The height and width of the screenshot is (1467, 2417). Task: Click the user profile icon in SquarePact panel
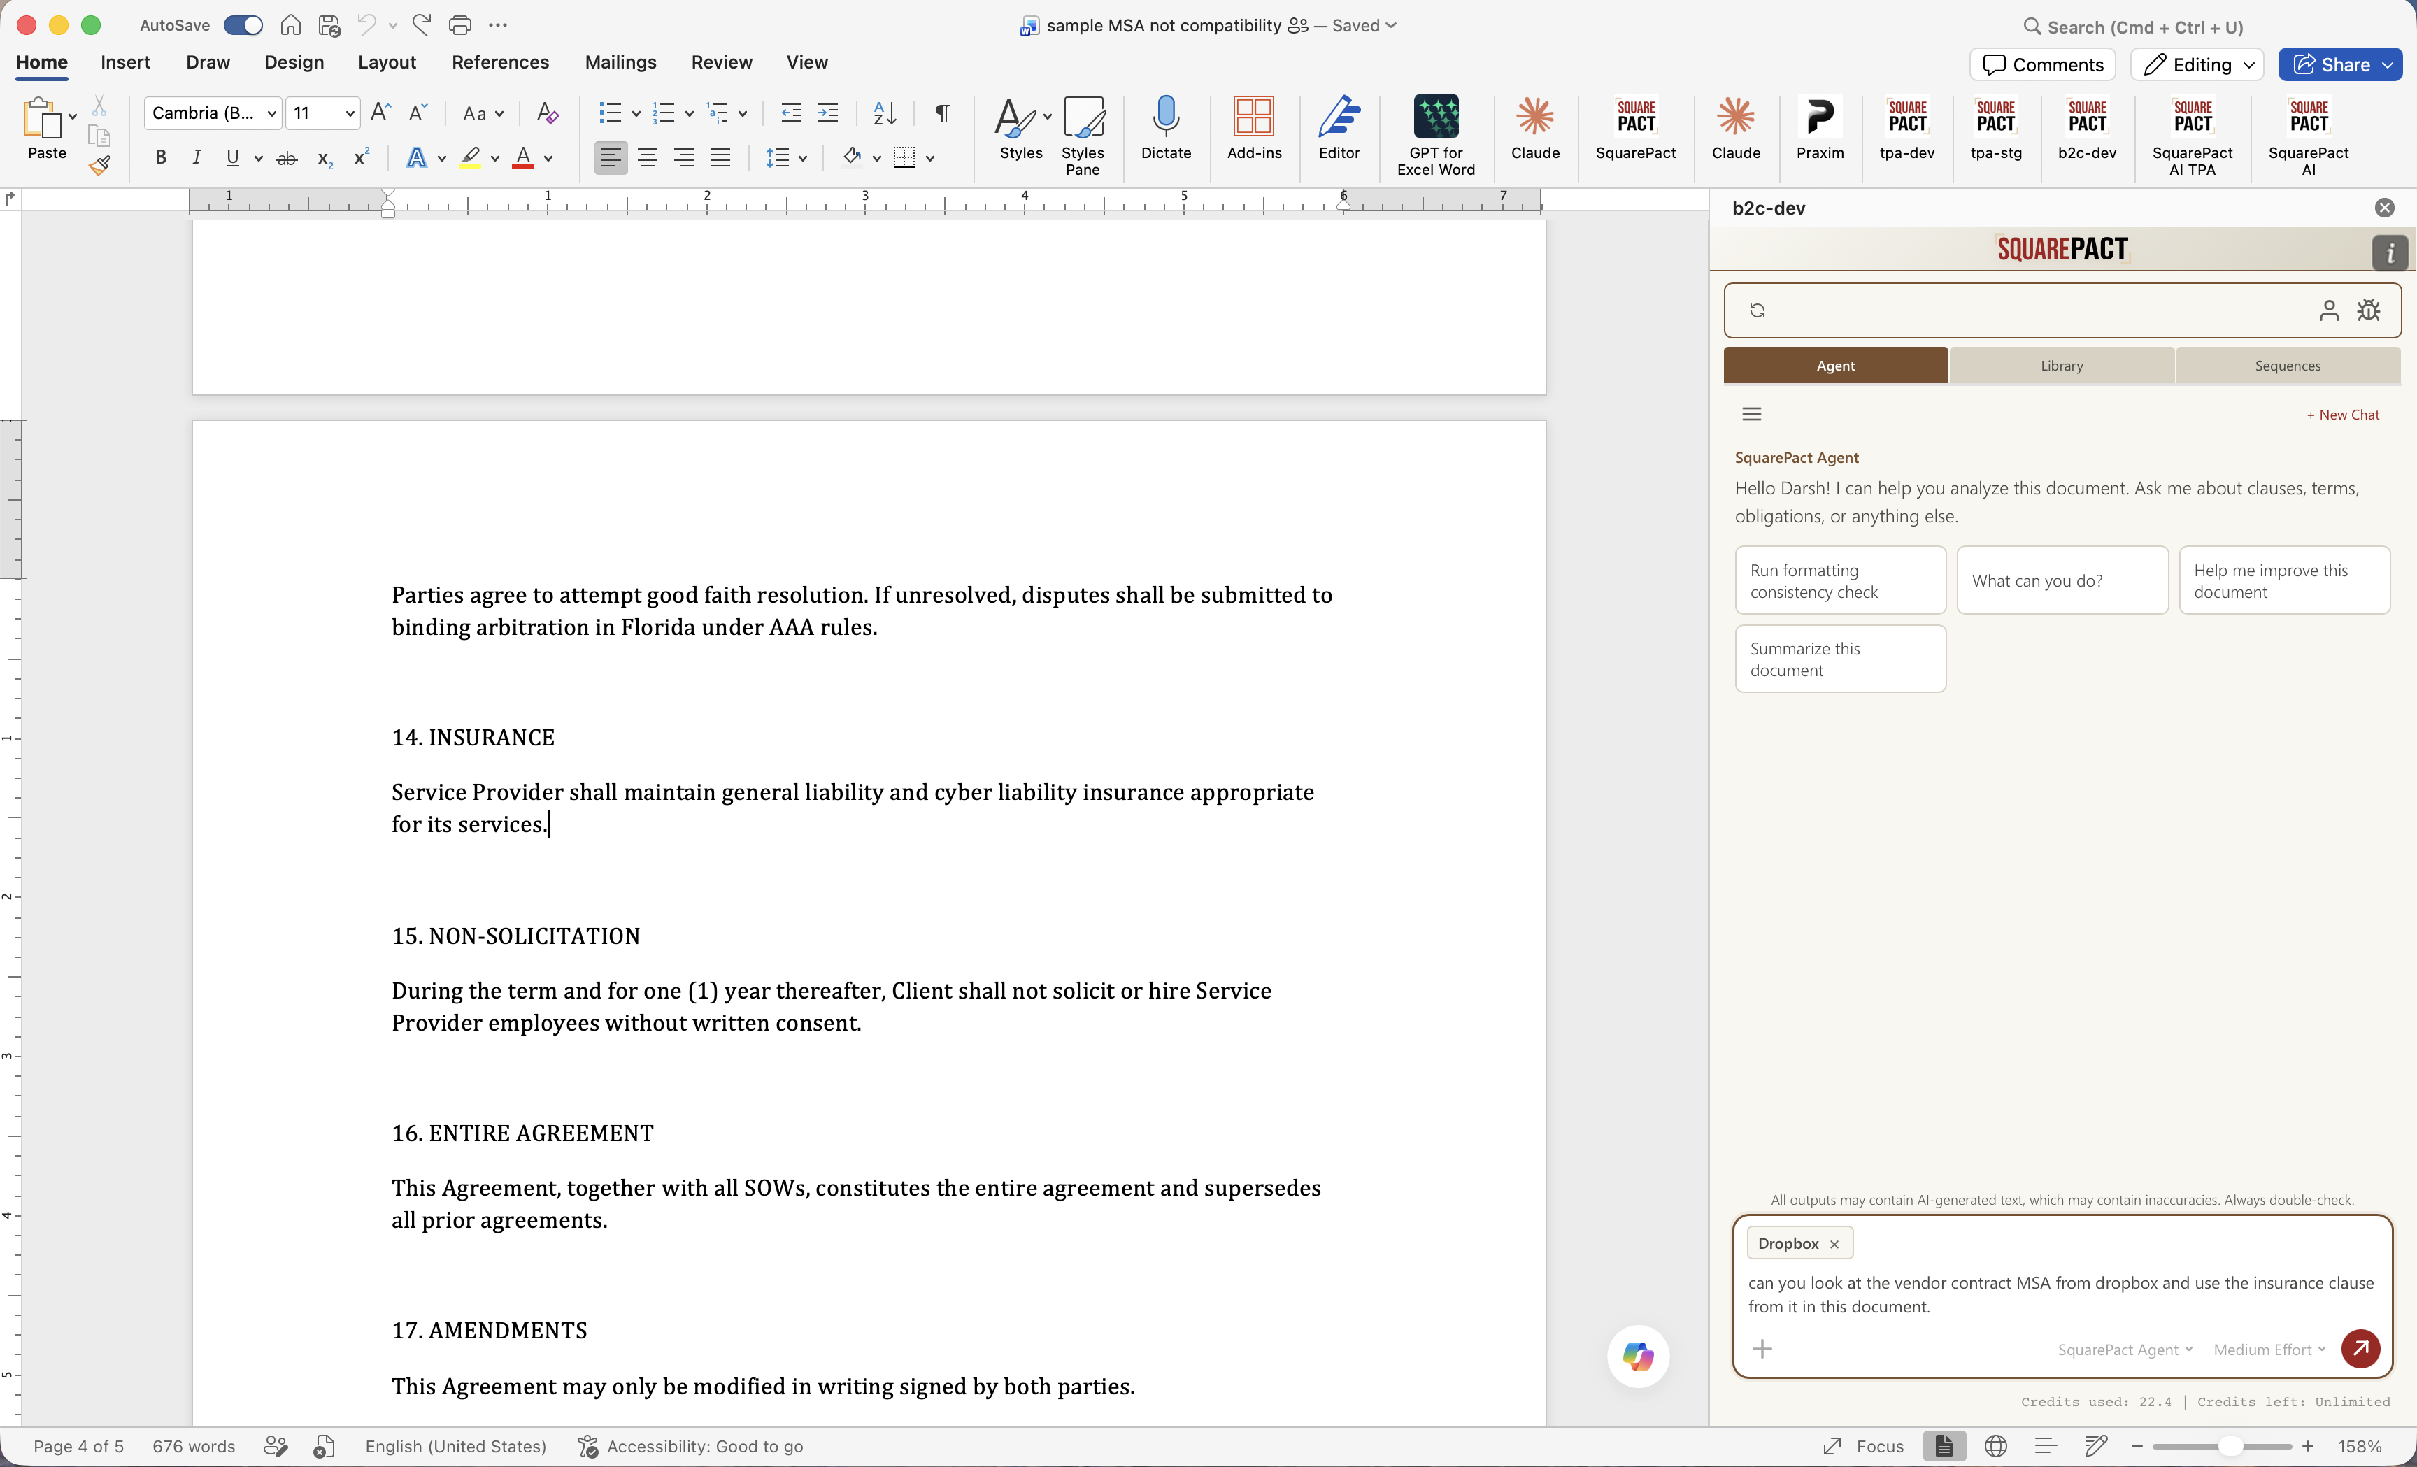point(2329,310)
